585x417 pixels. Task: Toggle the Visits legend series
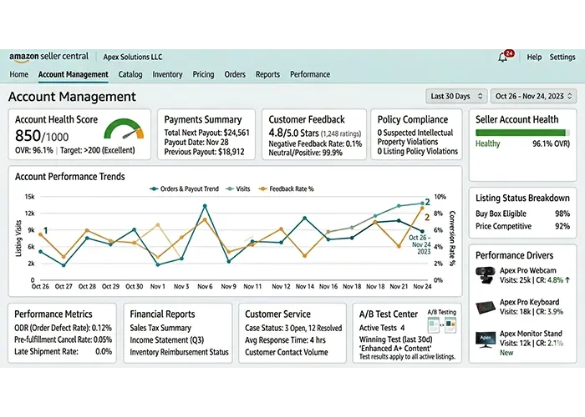(238, 188)
